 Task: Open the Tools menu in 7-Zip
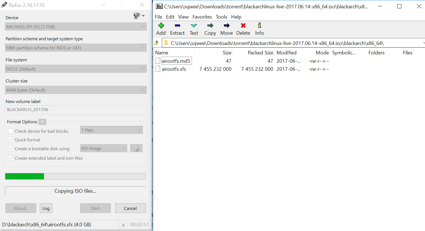point(221,17)
